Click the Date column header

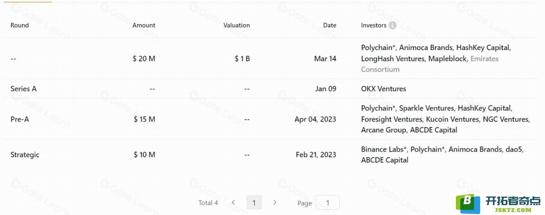(x=330, y=25)
